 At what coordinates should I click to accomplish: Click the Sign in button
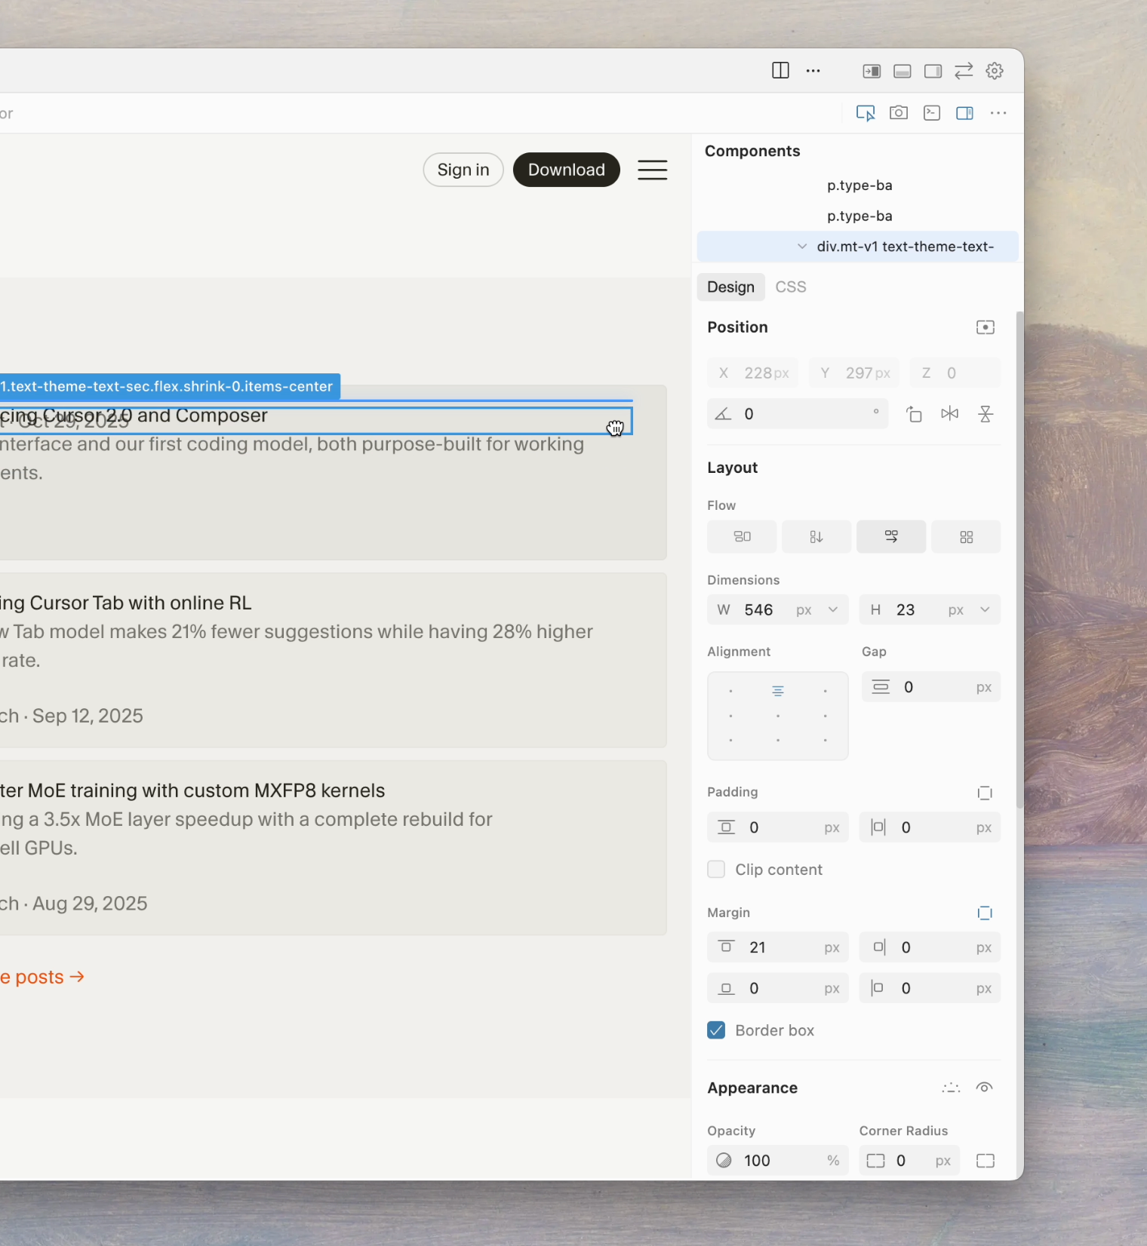point(463,170)
